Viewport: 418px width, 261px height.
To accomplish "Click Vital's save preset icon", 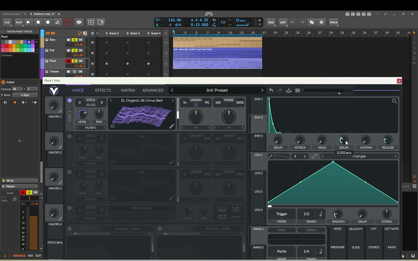I will tap(289, 90).
